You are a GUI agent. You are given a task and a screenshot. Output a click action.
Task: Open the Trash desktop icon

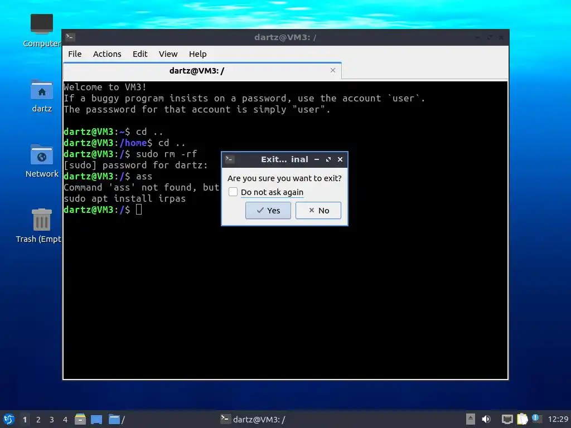[x=38, y=226]
